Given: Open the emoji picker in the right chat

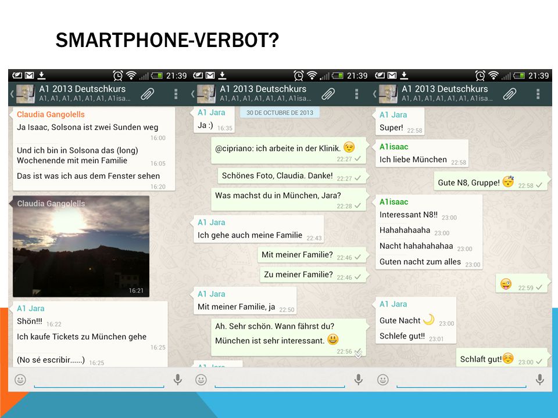Looking at the screenshot, I should coord(383,380).
